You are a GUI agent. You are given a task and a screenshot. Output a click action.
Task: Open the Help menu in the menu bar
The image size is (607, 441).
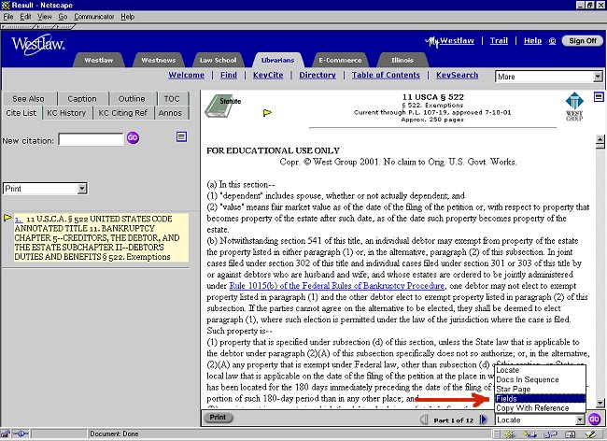click(127, 17)
